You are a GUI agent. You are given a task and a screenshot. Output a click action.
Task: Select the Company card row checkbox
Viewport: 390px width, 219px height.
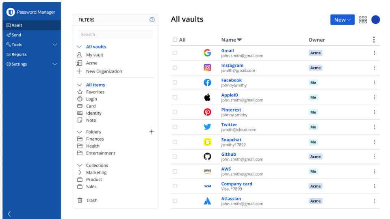[175, 186]
